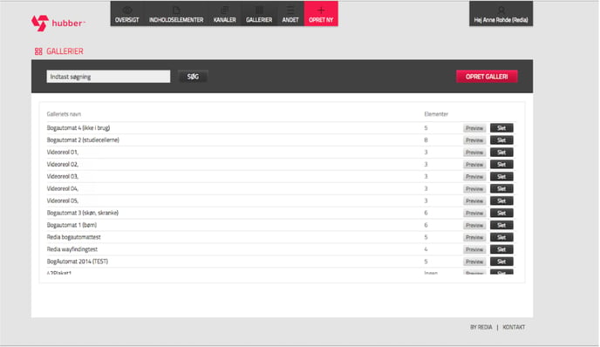
Task: Preview Redia wayfindingtest gallery
Action: (x=474, y=249)
